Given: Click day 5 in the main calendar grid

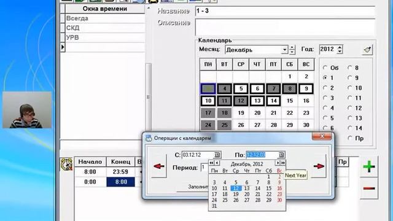Looking at the screenshot, I should click(241, 88).
